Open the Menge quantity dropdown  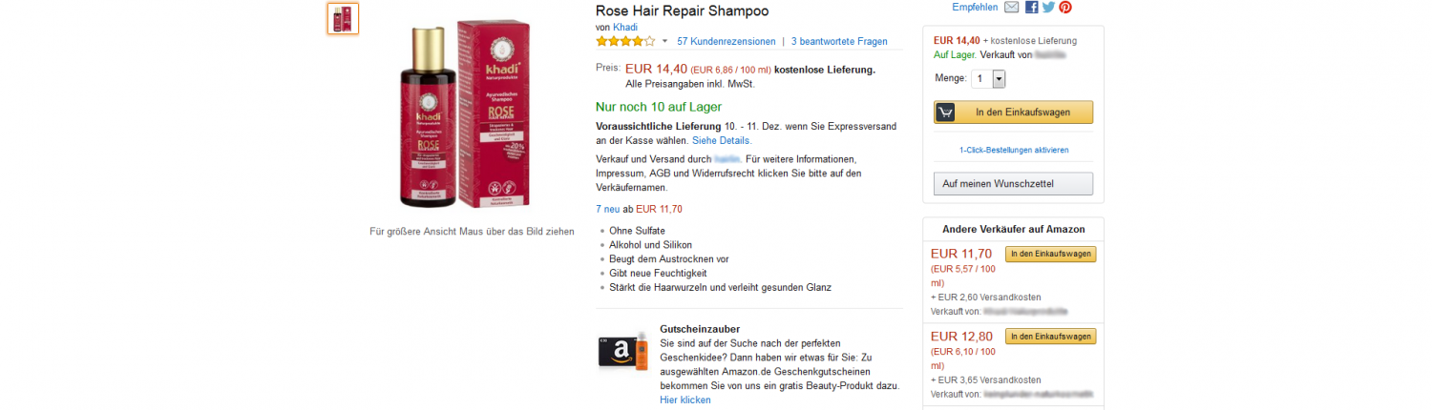(988, 79)
